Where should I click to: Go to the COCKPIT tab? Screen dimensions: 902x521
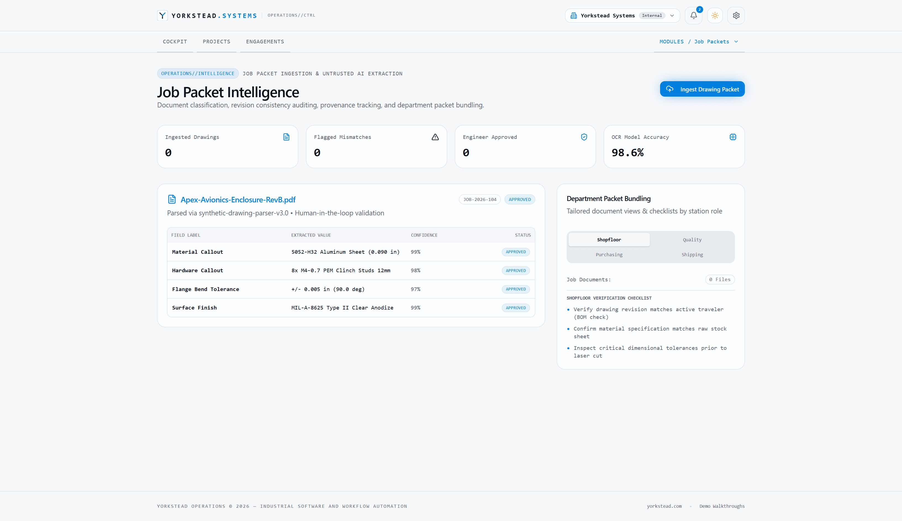(x=175, y=41)
